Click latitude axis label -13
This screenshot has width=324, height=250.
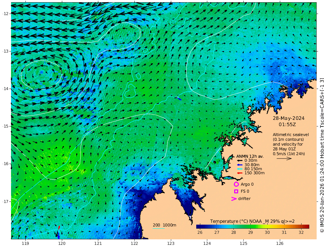click(6, 51)
